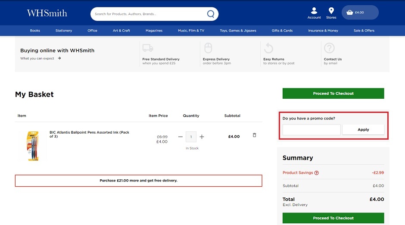Click the Express Delivery text
Image resolution: width=405 pixels, height=225 pixels.
216,59
